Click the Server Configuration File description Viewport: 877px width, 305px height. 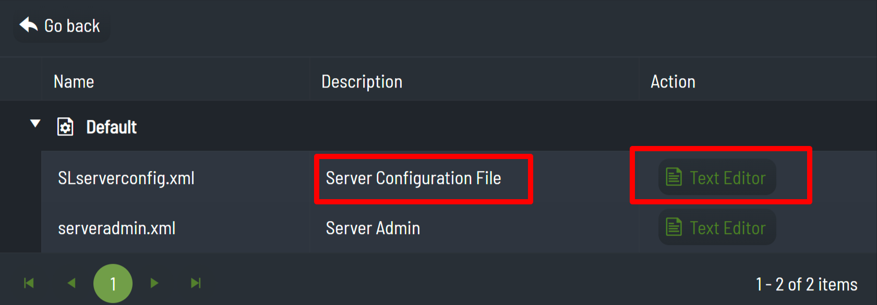pyautogui.click(x=414, y=178)
